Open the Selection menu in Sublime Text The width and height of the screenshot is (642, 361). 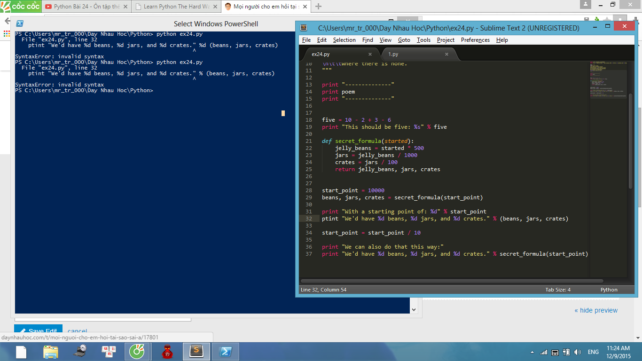tap(344, 40)
